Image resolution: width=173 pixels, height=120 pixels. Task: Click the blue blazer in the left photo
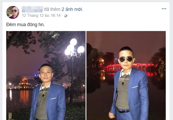coord(49,101)
